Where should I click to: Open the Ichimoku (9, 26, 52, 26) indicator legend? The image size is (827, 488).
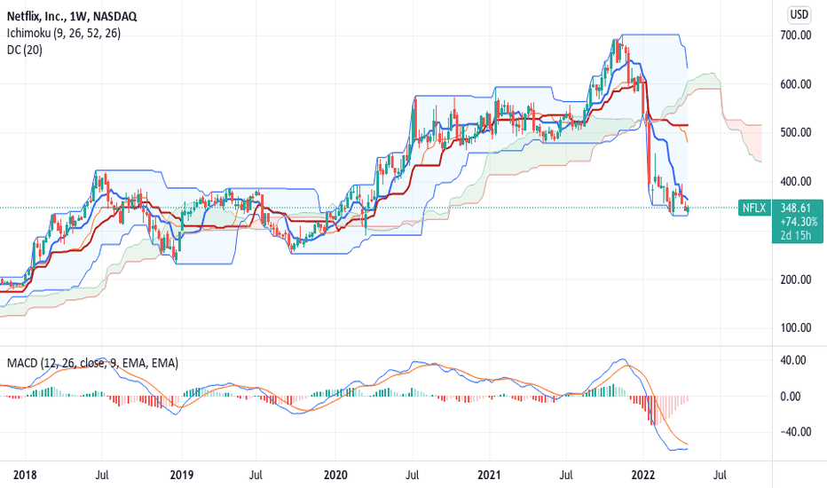coord(63,33)
